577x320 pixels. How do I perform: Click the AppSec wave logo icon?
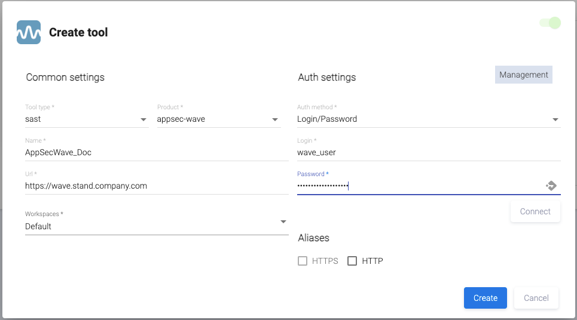29,32
